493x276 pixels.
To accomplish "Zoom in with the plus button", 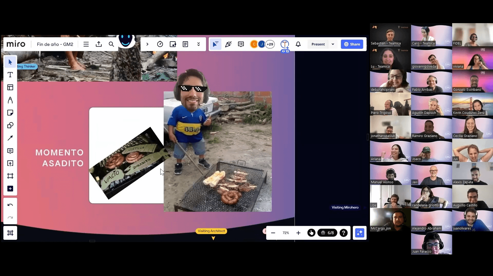I will [x=298, y=233].
